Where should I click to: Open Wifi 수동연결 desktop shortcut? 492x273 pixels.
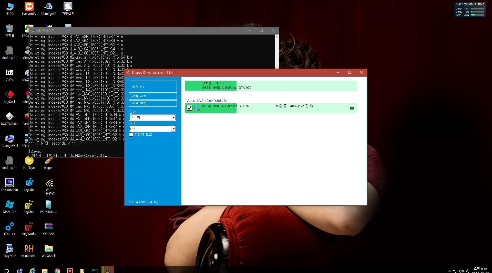(x=48, y=187)
